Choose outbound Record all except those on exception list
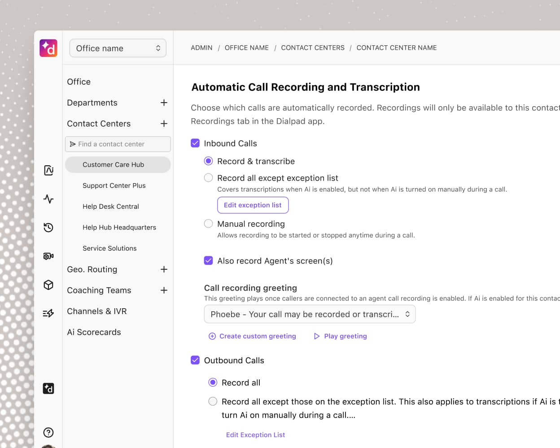This screenshot has width=560, height=448. tap(213, 401)
